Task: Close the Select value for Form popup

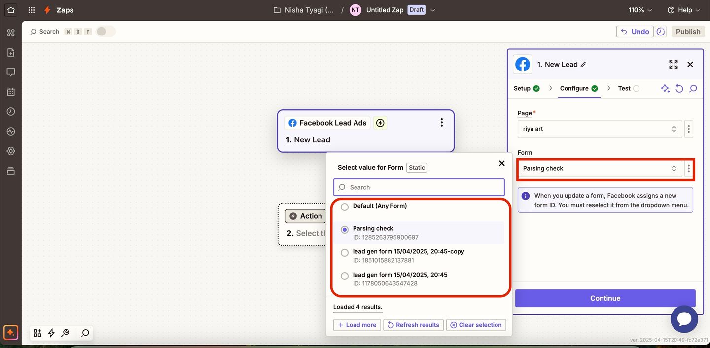Action: [x=502, y=163]
